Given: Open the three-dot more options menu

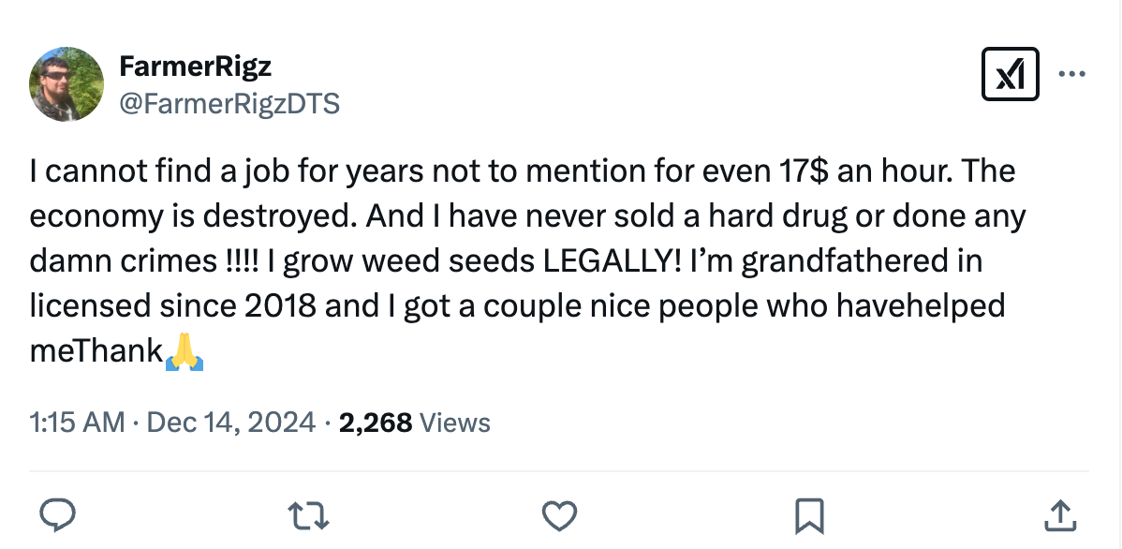Looking at the screenshot, I should (1073, 72).
